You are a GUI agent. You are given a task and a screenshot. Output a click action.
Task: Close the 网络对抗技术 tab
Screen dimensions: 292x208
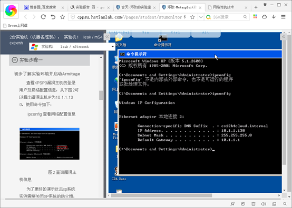(x=246, y=7)
